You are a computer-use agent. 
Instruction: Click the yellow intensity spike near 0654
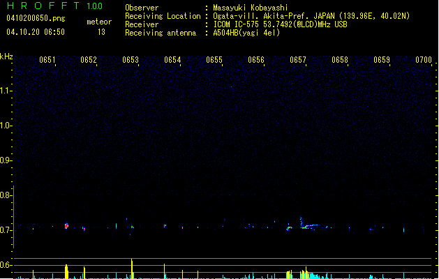tap(164, 271)
